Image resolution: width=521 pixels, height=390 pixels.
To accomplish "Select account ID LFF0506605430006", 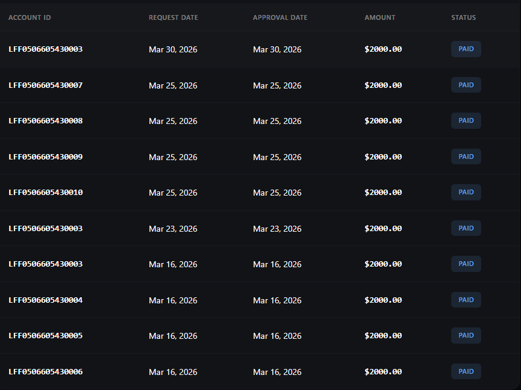I will pos(46,372).
